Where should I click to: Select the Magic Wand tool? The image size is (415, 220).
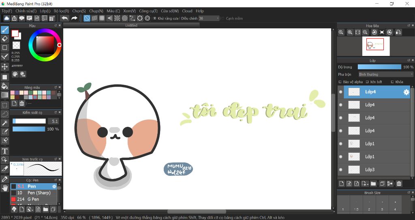pos(5,123)
